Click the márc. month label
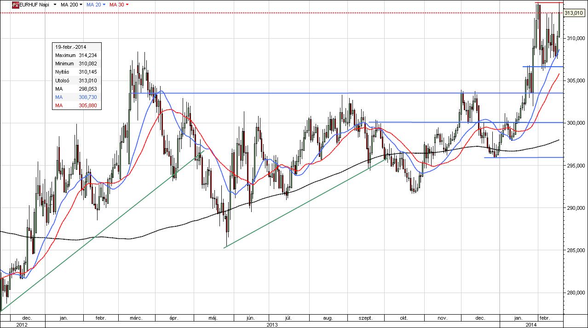588x328 pixels. coord(136,318)
